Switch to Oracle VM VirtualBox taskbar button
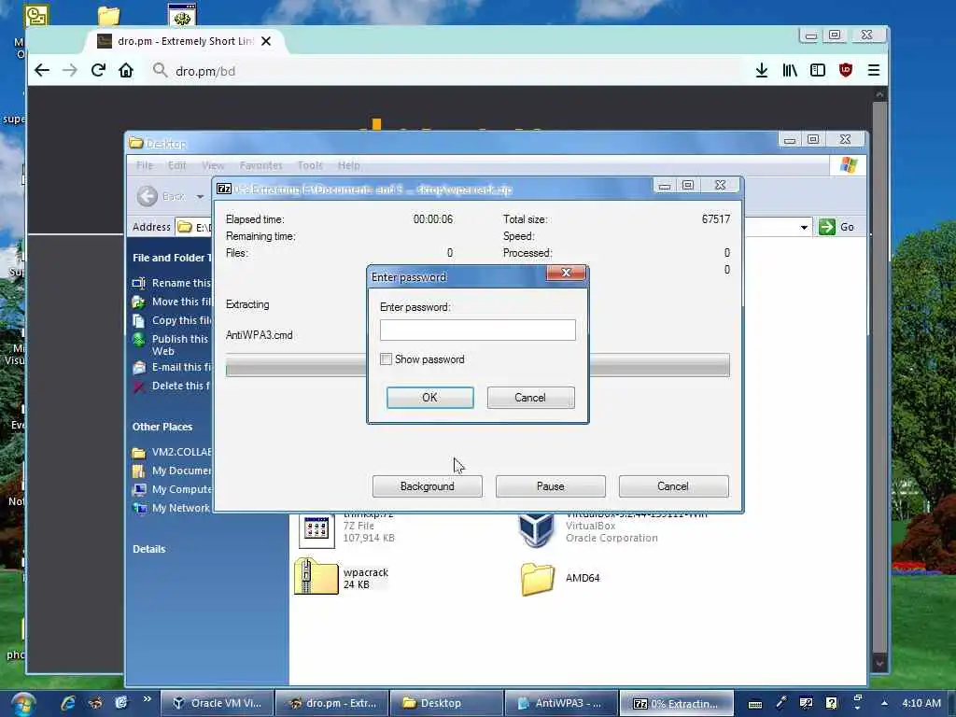Image resolution: width=956 pixels, height=717 pixels. (217, 703)
